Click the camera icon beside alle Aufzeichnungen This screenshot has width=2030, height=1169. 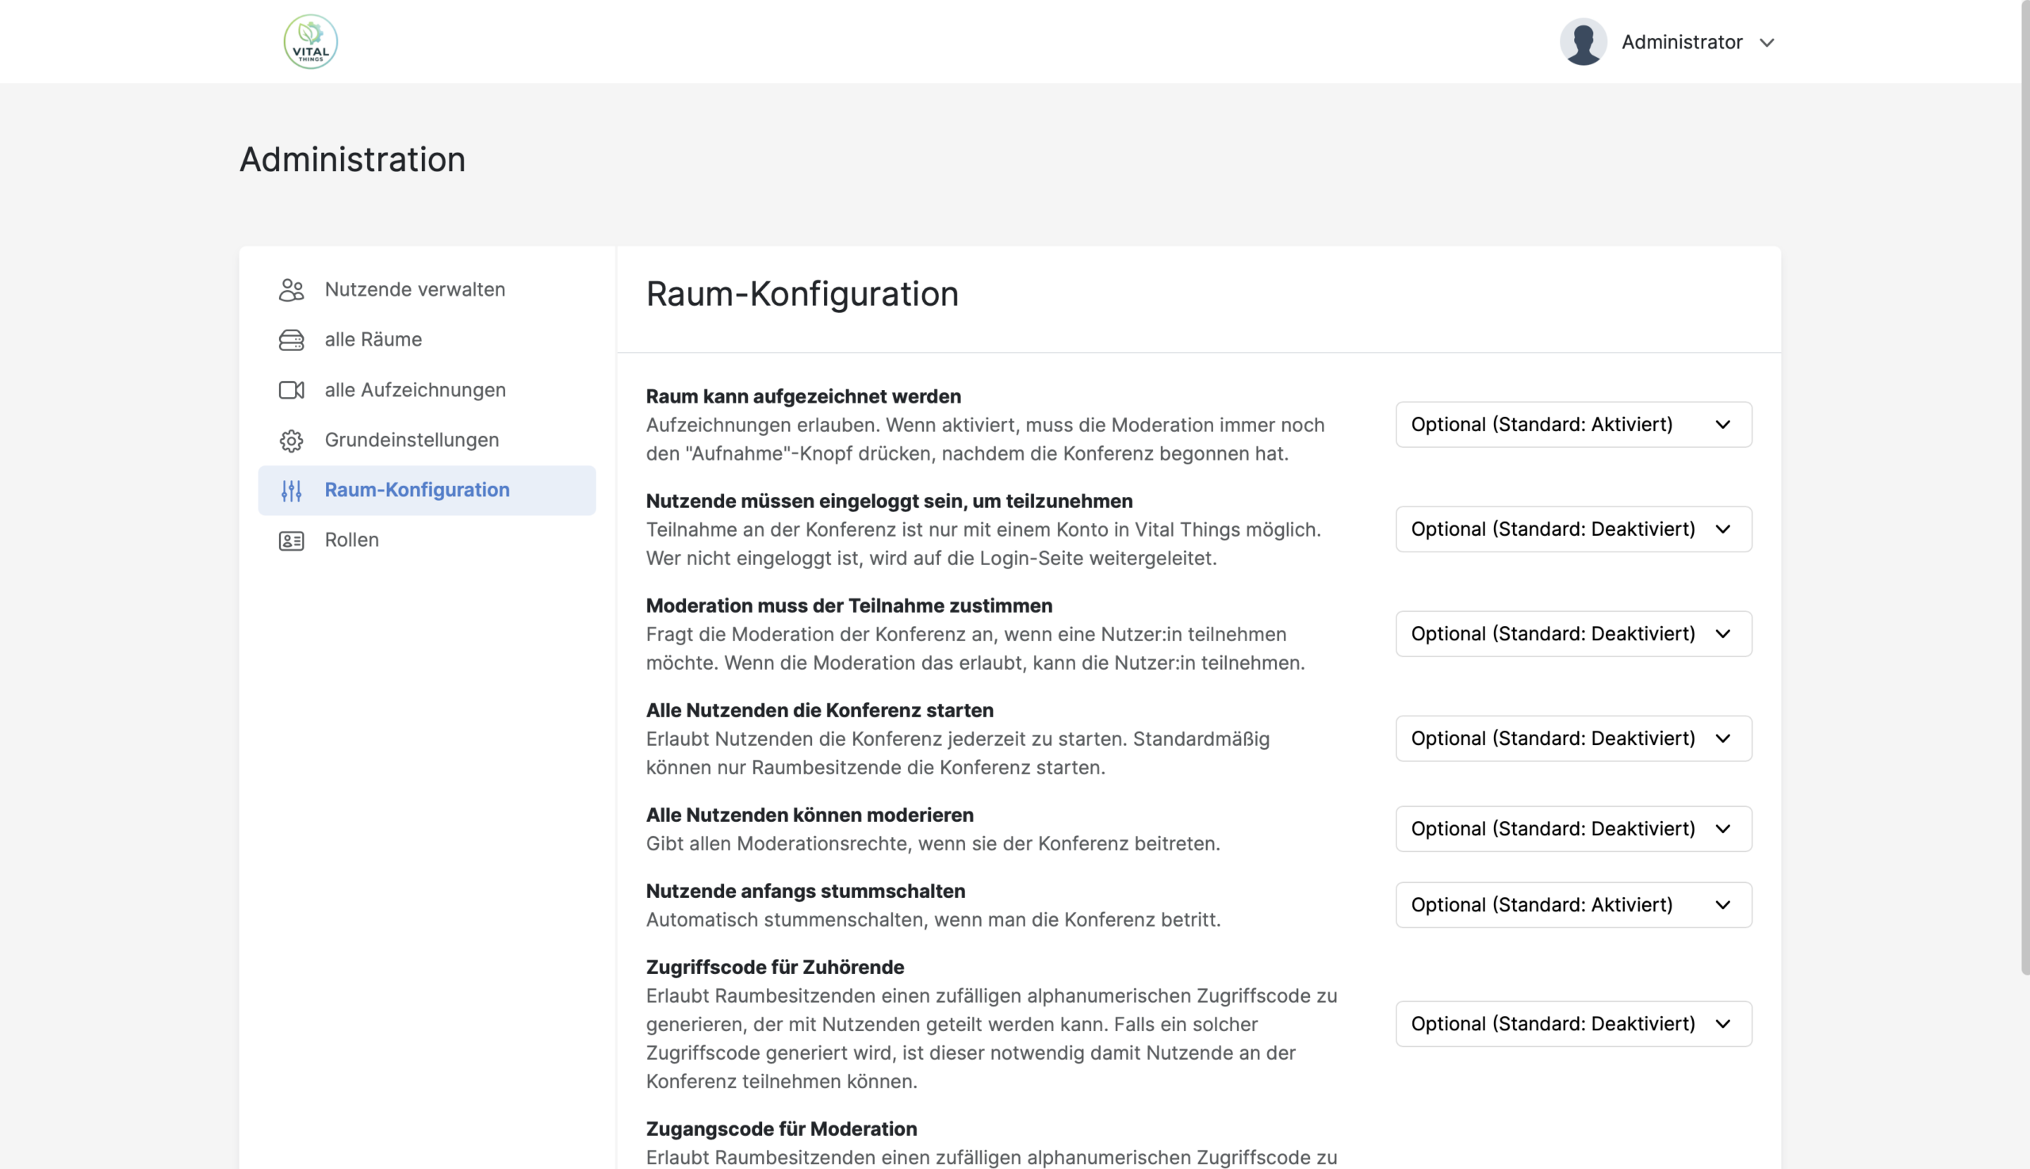[291, 390]
